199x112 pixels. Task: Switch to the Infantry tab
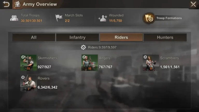click(x=77, y=37)
